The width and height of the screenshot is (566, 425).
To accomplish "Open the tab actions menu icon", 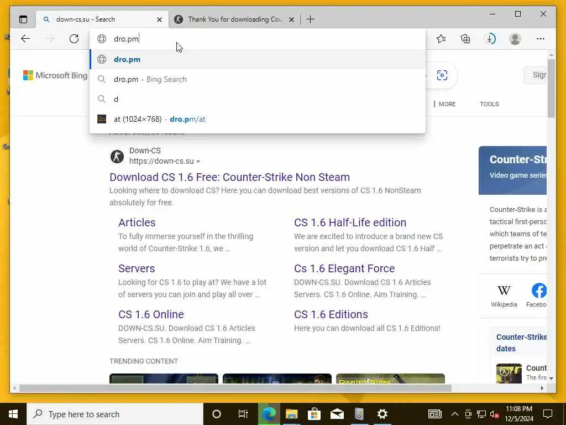I will tap(23, 19).
